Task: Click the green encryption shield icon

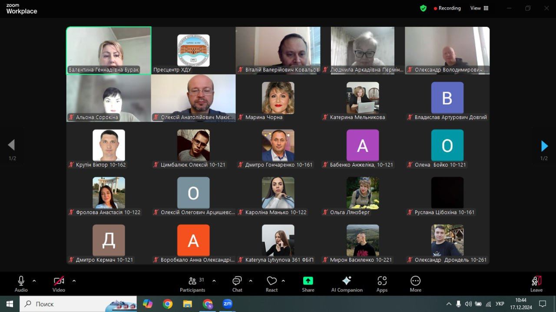Action: 423,8
